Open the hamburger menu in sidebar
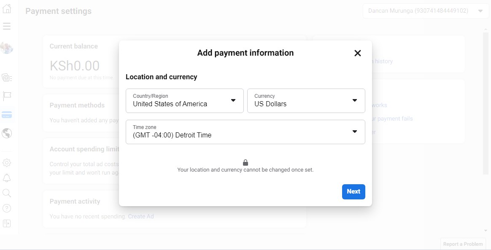Image resolution: width=491 pixels, height=250 pixels. pos(7,26)
